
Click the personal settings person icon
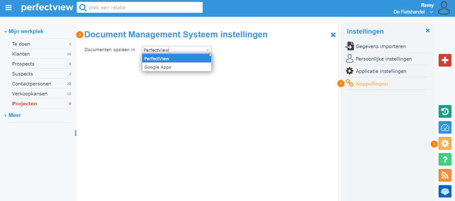pos(349,59)
